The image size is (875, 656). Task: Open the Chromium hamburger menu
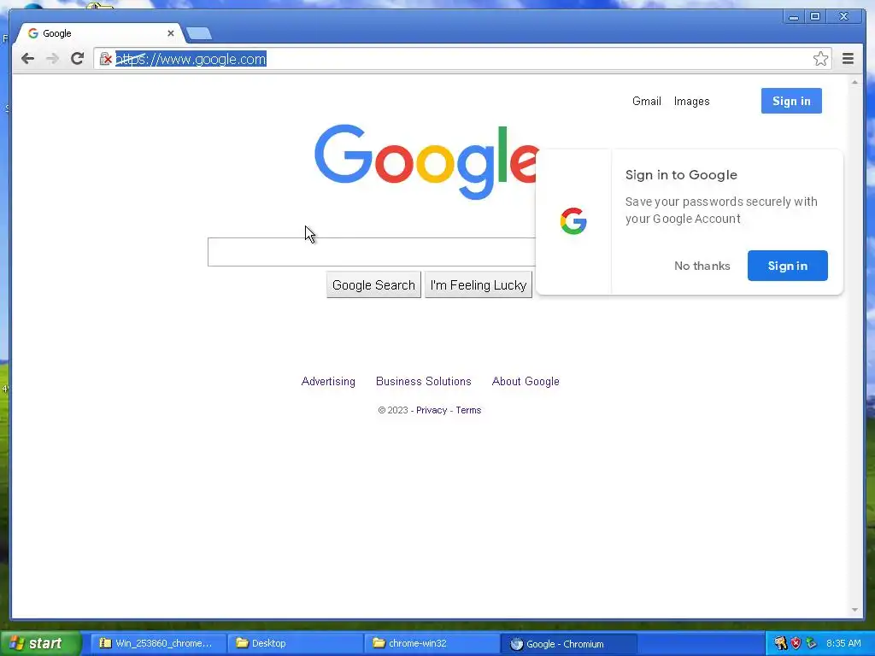848,59
